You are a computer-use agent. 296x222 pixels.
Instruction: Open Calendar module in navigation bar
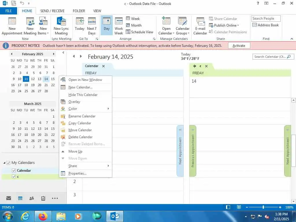(x=20, y=198)
